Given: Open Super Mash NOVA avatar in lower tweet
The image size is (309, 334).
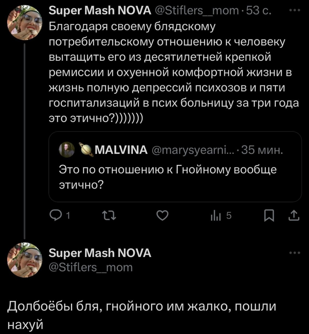Looking at the screenshot, I should [24, 260].
